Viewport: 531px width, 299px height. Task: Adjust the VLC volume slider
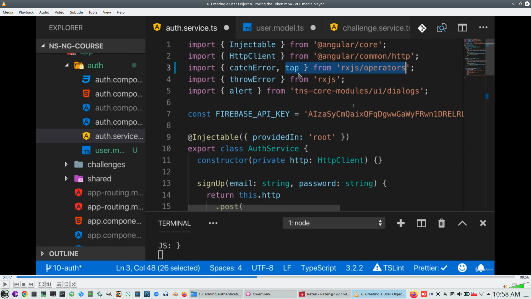pyautogui.click(x=519, y=285)
